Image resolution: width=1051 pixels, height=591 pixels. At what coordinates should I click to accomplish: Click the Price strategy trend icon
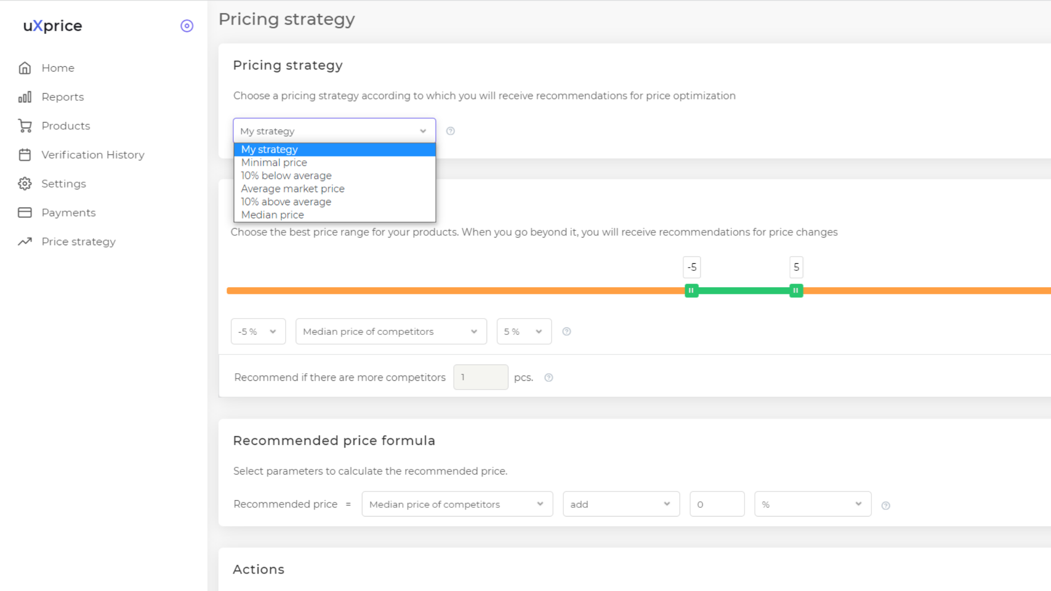pyautogui.click(x=25, y=242)
